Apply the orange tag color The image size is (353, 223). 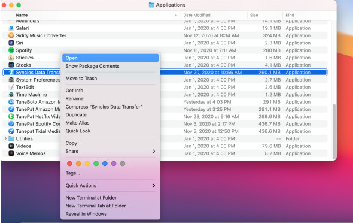tap(78, 164)
